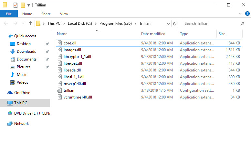251x150 pixels.
Task: Open the Customize Quick Access Toolbar dropdown
Action: coord(28,5)
